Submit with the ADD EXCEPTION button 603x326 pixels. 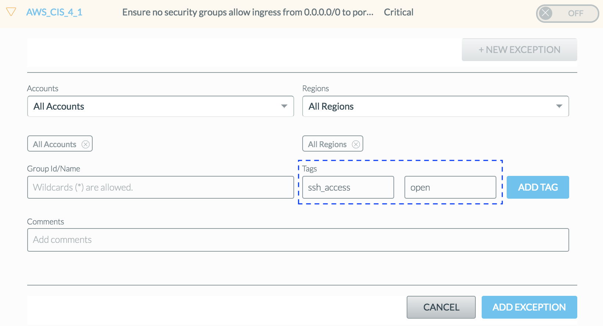529,307
